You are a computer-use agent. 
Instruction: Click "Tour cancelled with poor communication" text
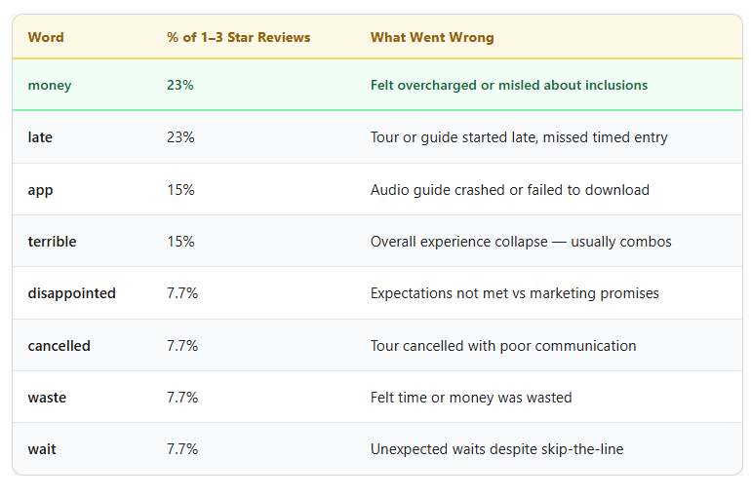502,346
